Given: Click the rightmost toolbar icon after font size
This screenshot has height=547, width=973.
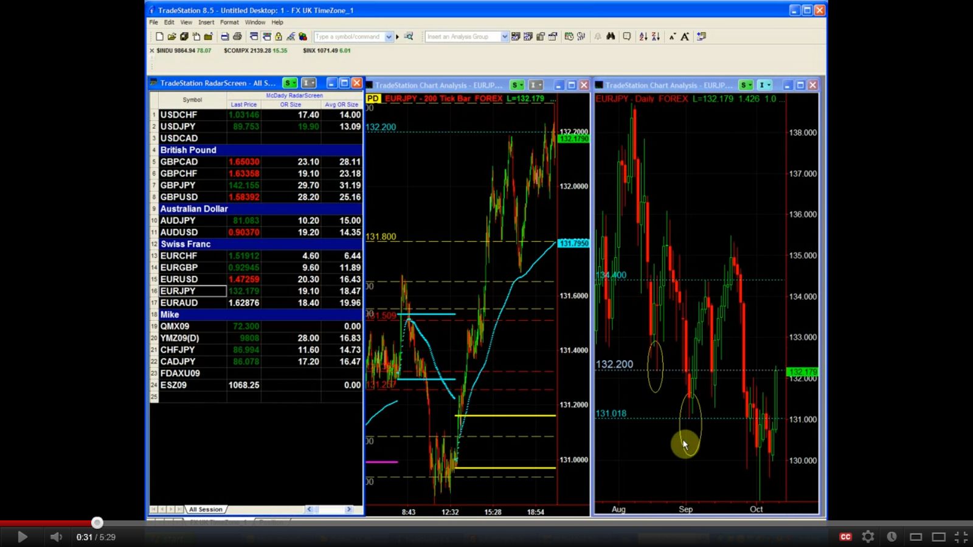Looking at the screenshot, I should tap(701, 36).
